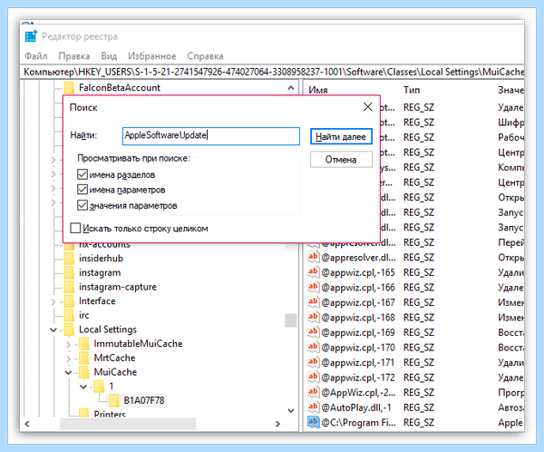
Task: Click the Registry Editor app icon in title bar
Action: point(31,36)
